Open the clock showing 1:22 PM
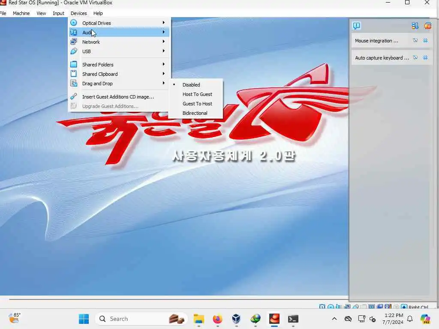439x329 pixels. (x=394, y=319)
